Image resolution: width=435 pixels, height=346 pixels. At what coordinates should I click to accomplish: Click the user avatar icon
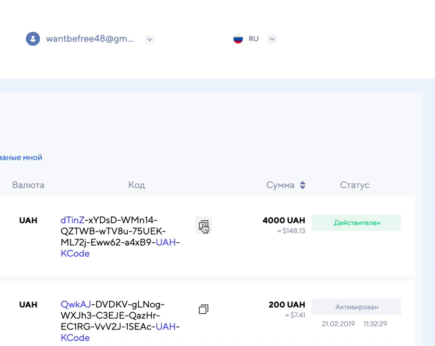[33, 39]
